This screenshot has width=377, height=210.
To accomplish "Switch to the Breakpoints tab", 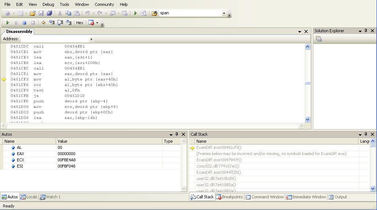I will tap(229, 197).
